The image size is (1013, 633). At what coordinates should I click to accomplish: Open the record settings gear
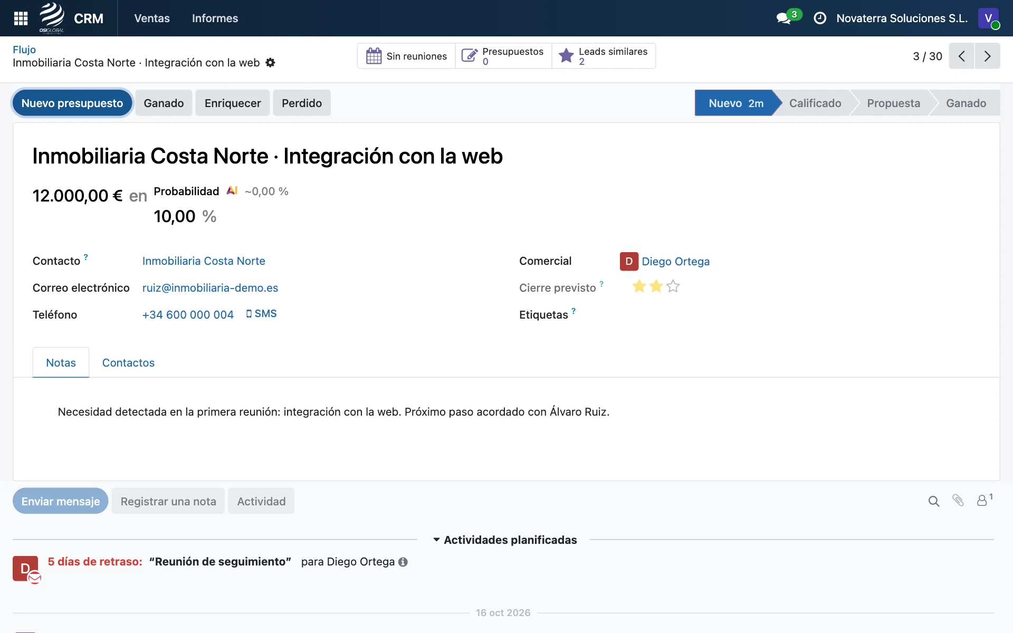click(270, 63)
